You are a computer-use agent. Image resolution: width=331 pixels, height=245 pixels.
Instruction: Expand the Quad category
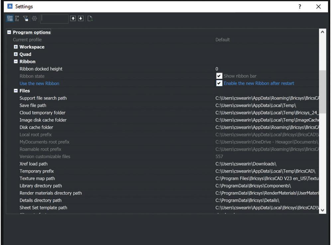point(16,54)
